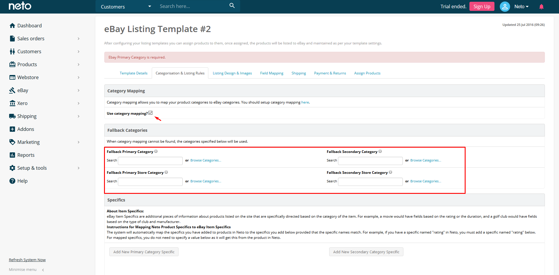Click Add New Primary Category Specific
Screen dimensions: 559x275
144,252
